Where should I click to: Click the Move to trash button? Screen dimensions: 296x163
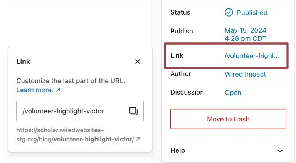(228, 119)
